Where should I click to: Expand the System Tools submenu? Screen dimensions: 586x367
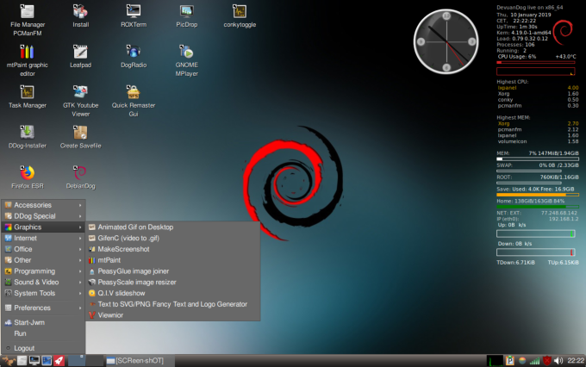(43, 293)
